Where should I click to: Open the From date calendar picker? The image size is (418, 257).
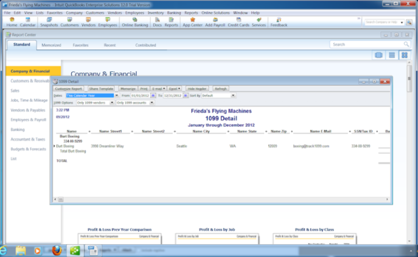(153, 95)
